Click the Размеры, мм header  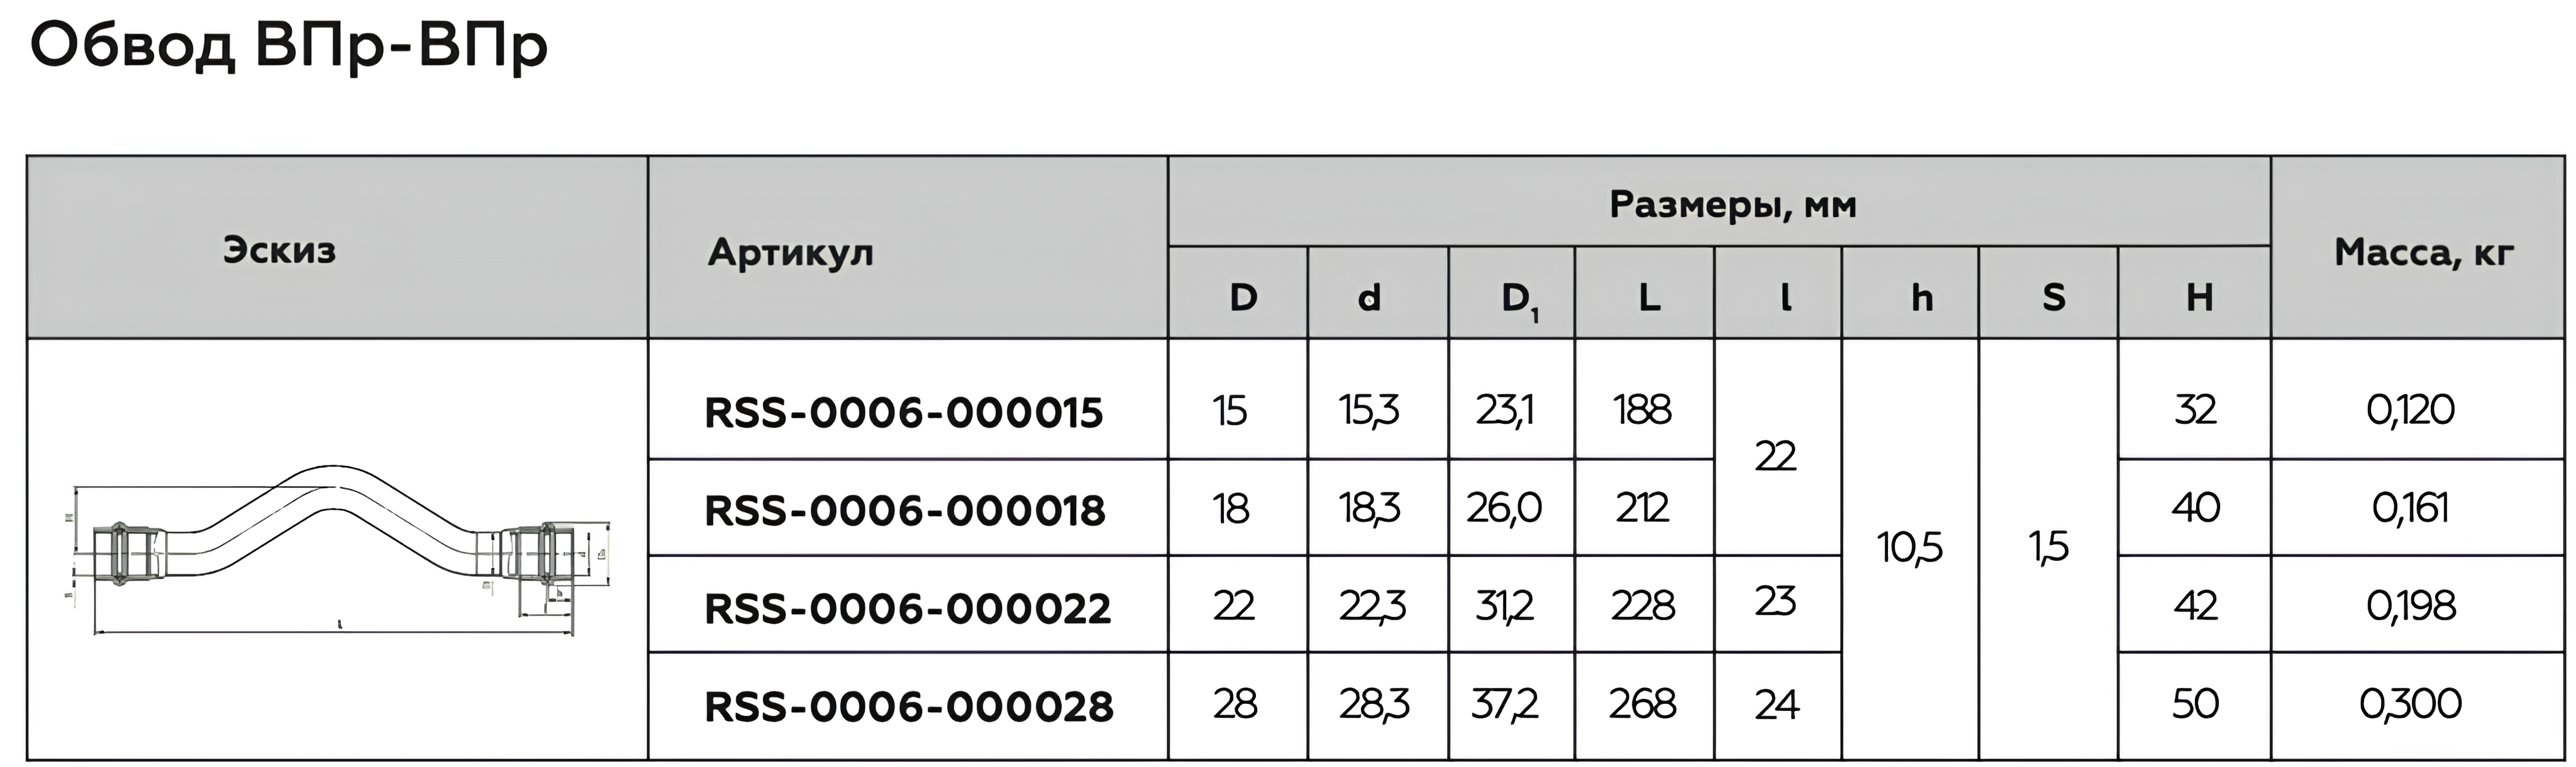tap(1732, 204)
